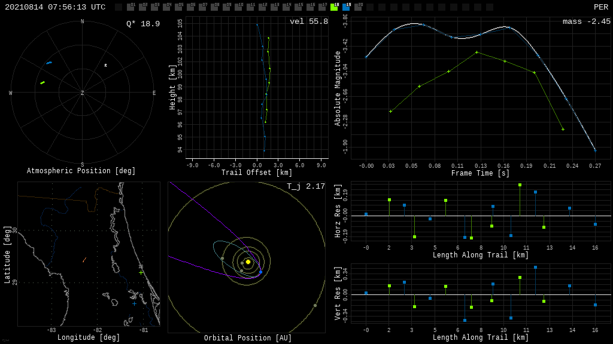Click station box labeled 08
Viewport: 613px width, 344px height.
click(x=215, y=7)
